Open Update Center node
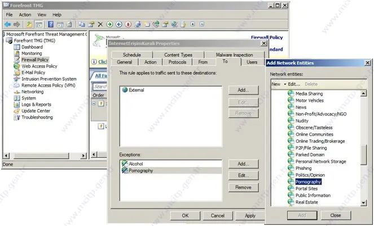Screen dimensions: 374x226 36,111
